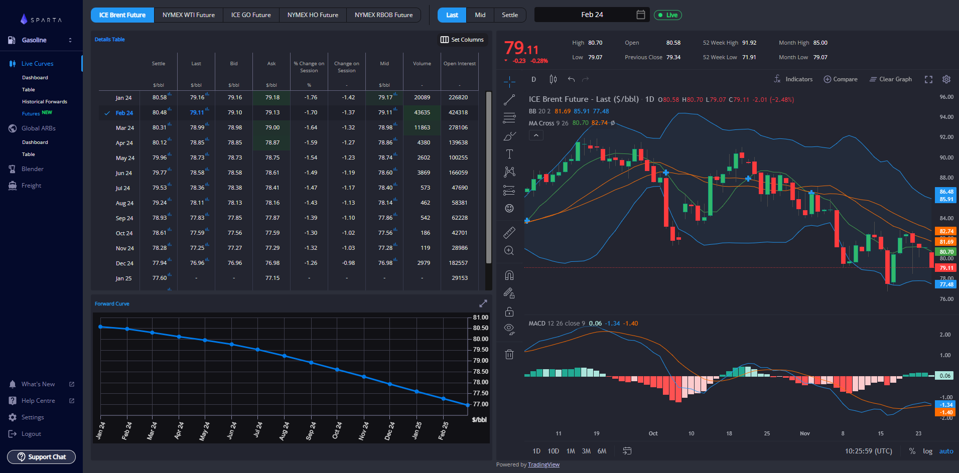Image resolution: width=959 pixels, height=473 pixels.
Task: Hide all drawings with eye icon
Action: pyautogui.click(x=509, y=330)
